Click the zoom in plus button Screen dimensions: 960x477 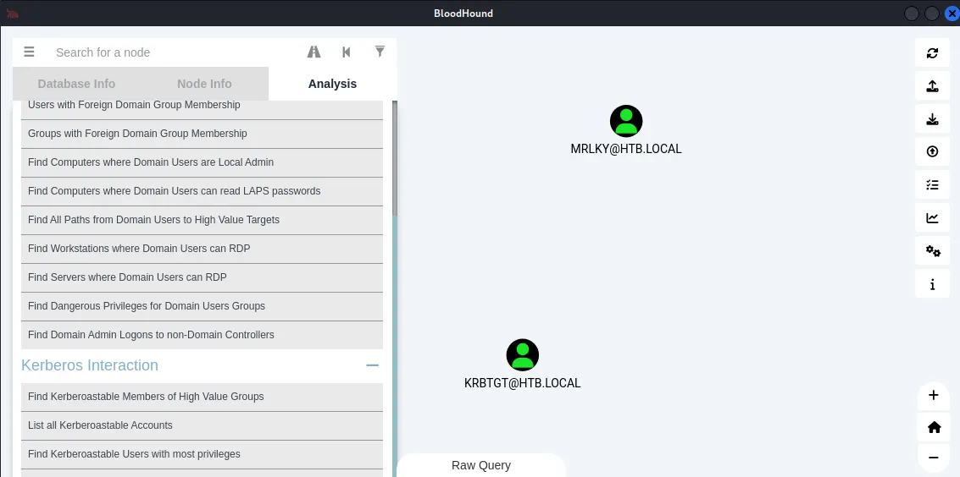coord(933,395)
